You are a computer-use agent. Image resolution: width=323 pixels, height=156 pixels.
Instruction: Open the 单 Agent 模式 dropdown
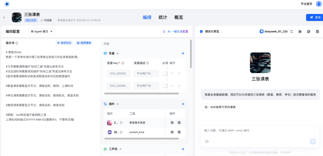(x=42, y=31)
